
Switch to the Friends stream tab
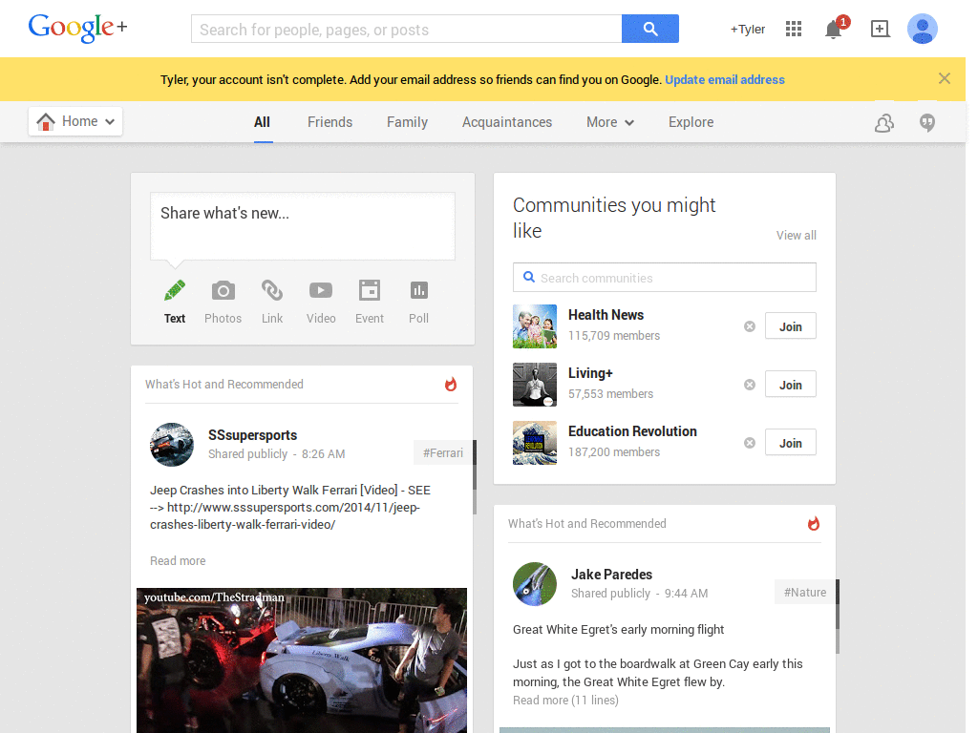[330, 122]
